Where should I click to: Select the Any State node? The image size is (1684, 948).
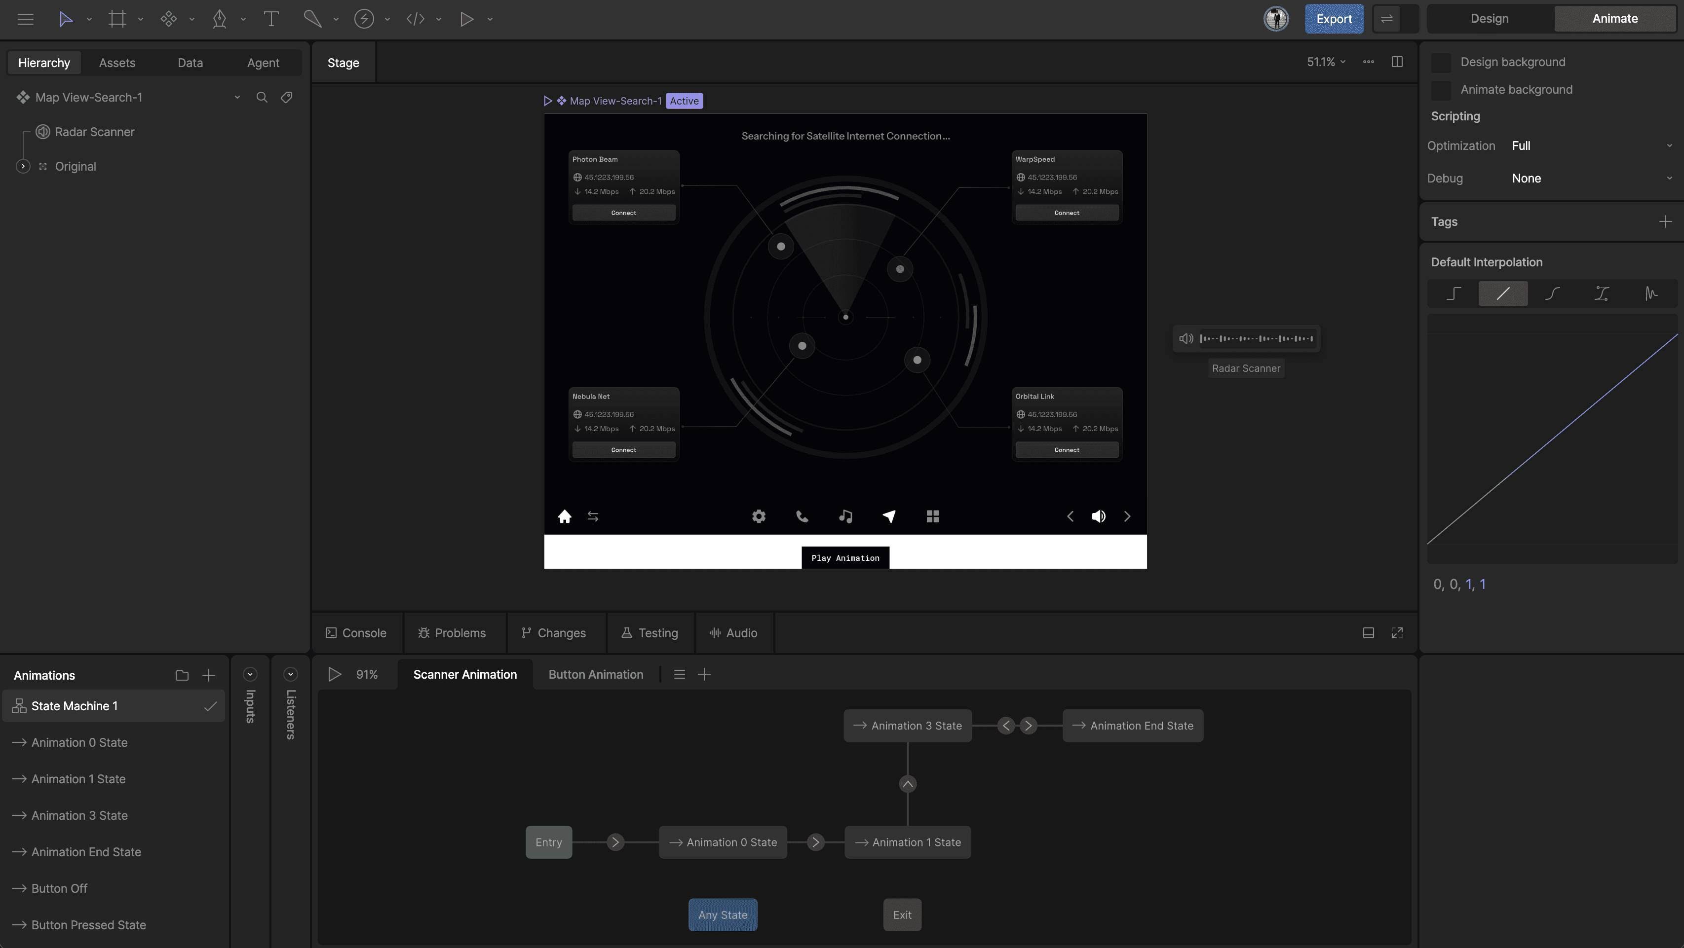pos(723,914)
